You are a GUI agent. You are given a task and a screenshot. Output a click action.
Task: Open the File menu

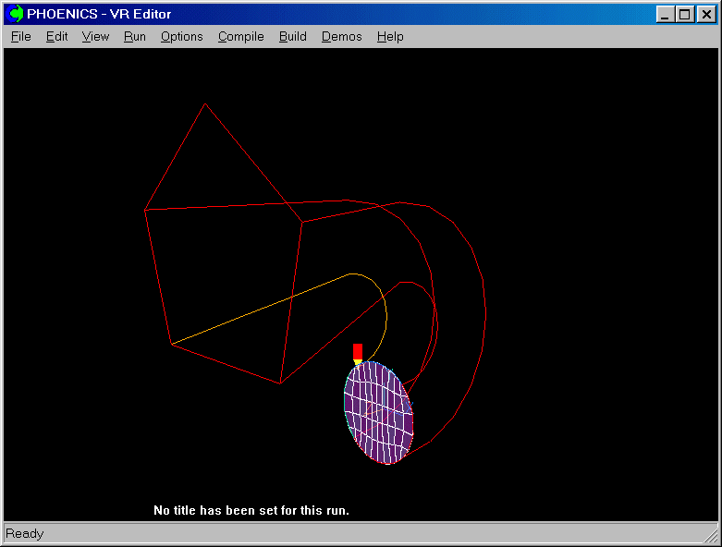(20, 37)
